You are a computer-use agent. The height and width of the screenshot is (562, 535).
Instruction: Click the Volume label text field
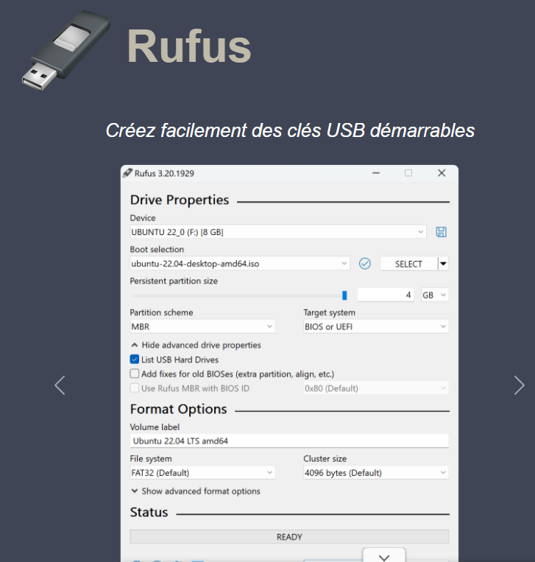click(289, 441)
